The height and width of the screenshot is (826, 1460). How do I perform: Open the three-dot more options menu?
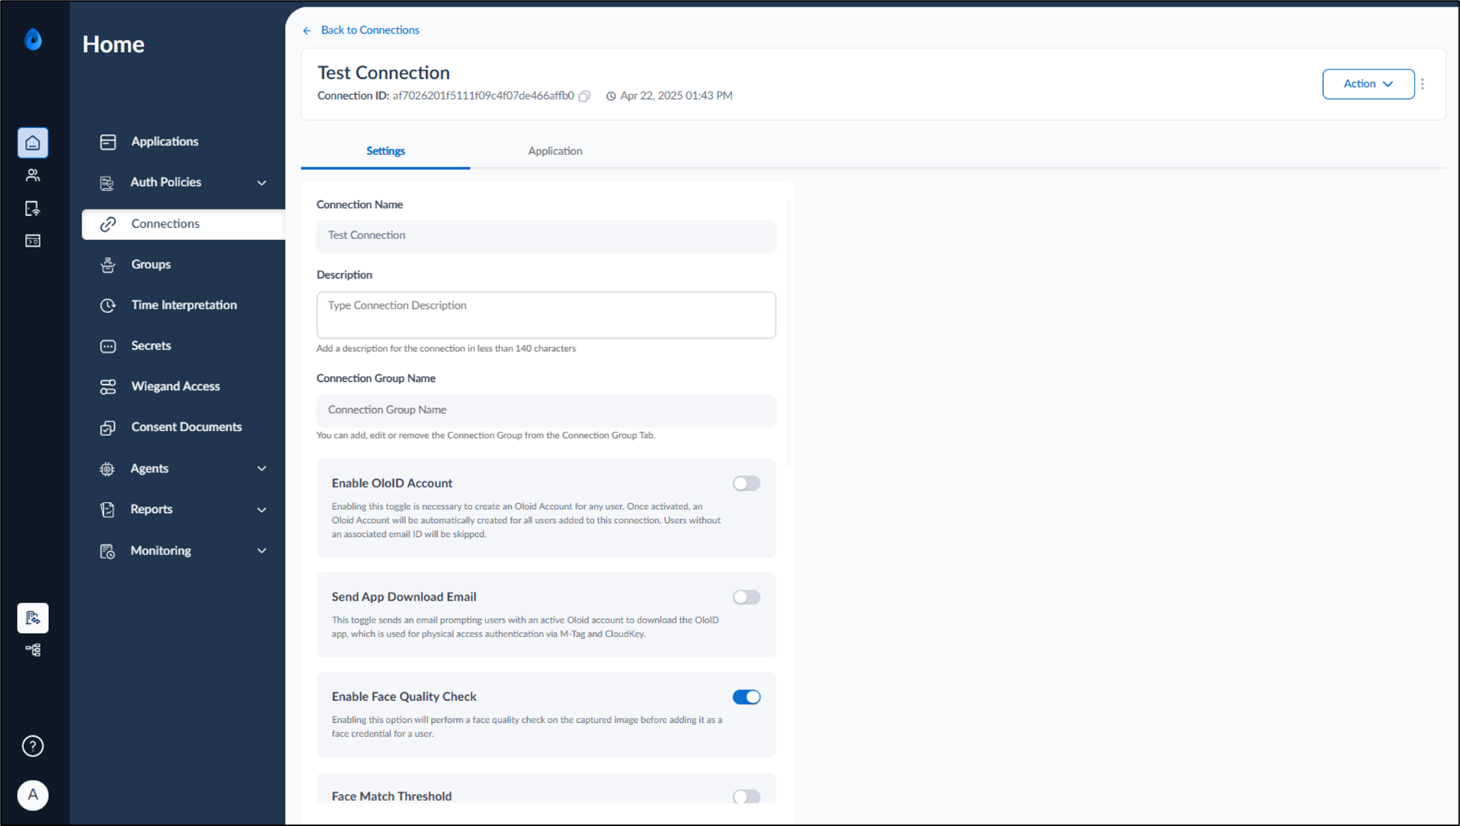pos(1423,84)
